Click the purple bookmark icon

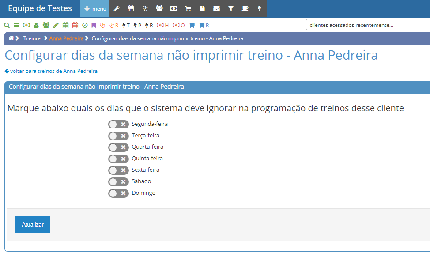pyautogui.click(x=94, y=25)
